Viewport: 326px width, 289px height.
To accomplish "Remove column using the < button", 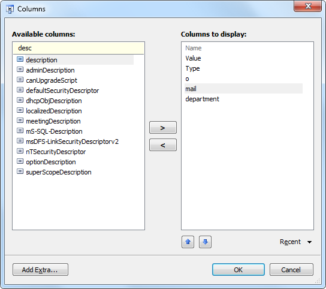I will coord(163,145).
